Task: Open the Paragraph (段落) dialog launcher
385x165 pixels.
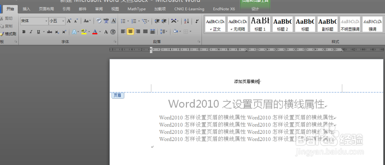Action: [199, 42]
